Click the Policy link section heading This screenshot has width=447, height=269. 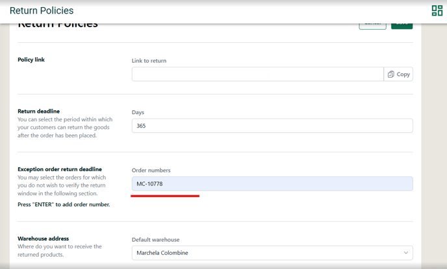click(x=31, y=60)
